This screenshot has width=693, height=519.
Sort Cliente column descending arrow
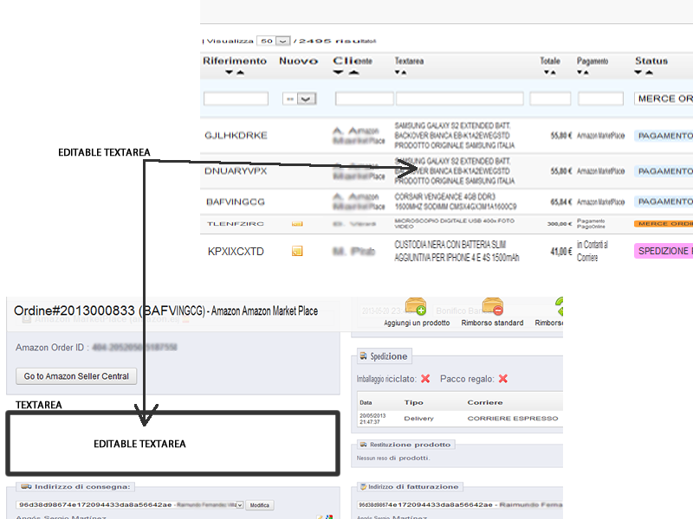point(338,73)
